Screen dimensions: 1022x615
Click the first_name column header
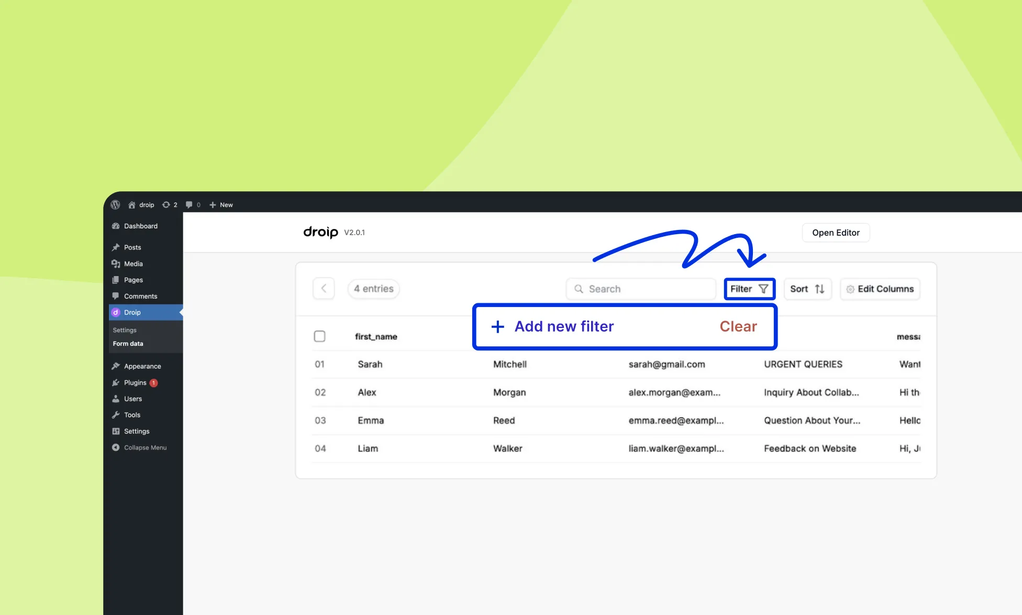click(376, 337)
